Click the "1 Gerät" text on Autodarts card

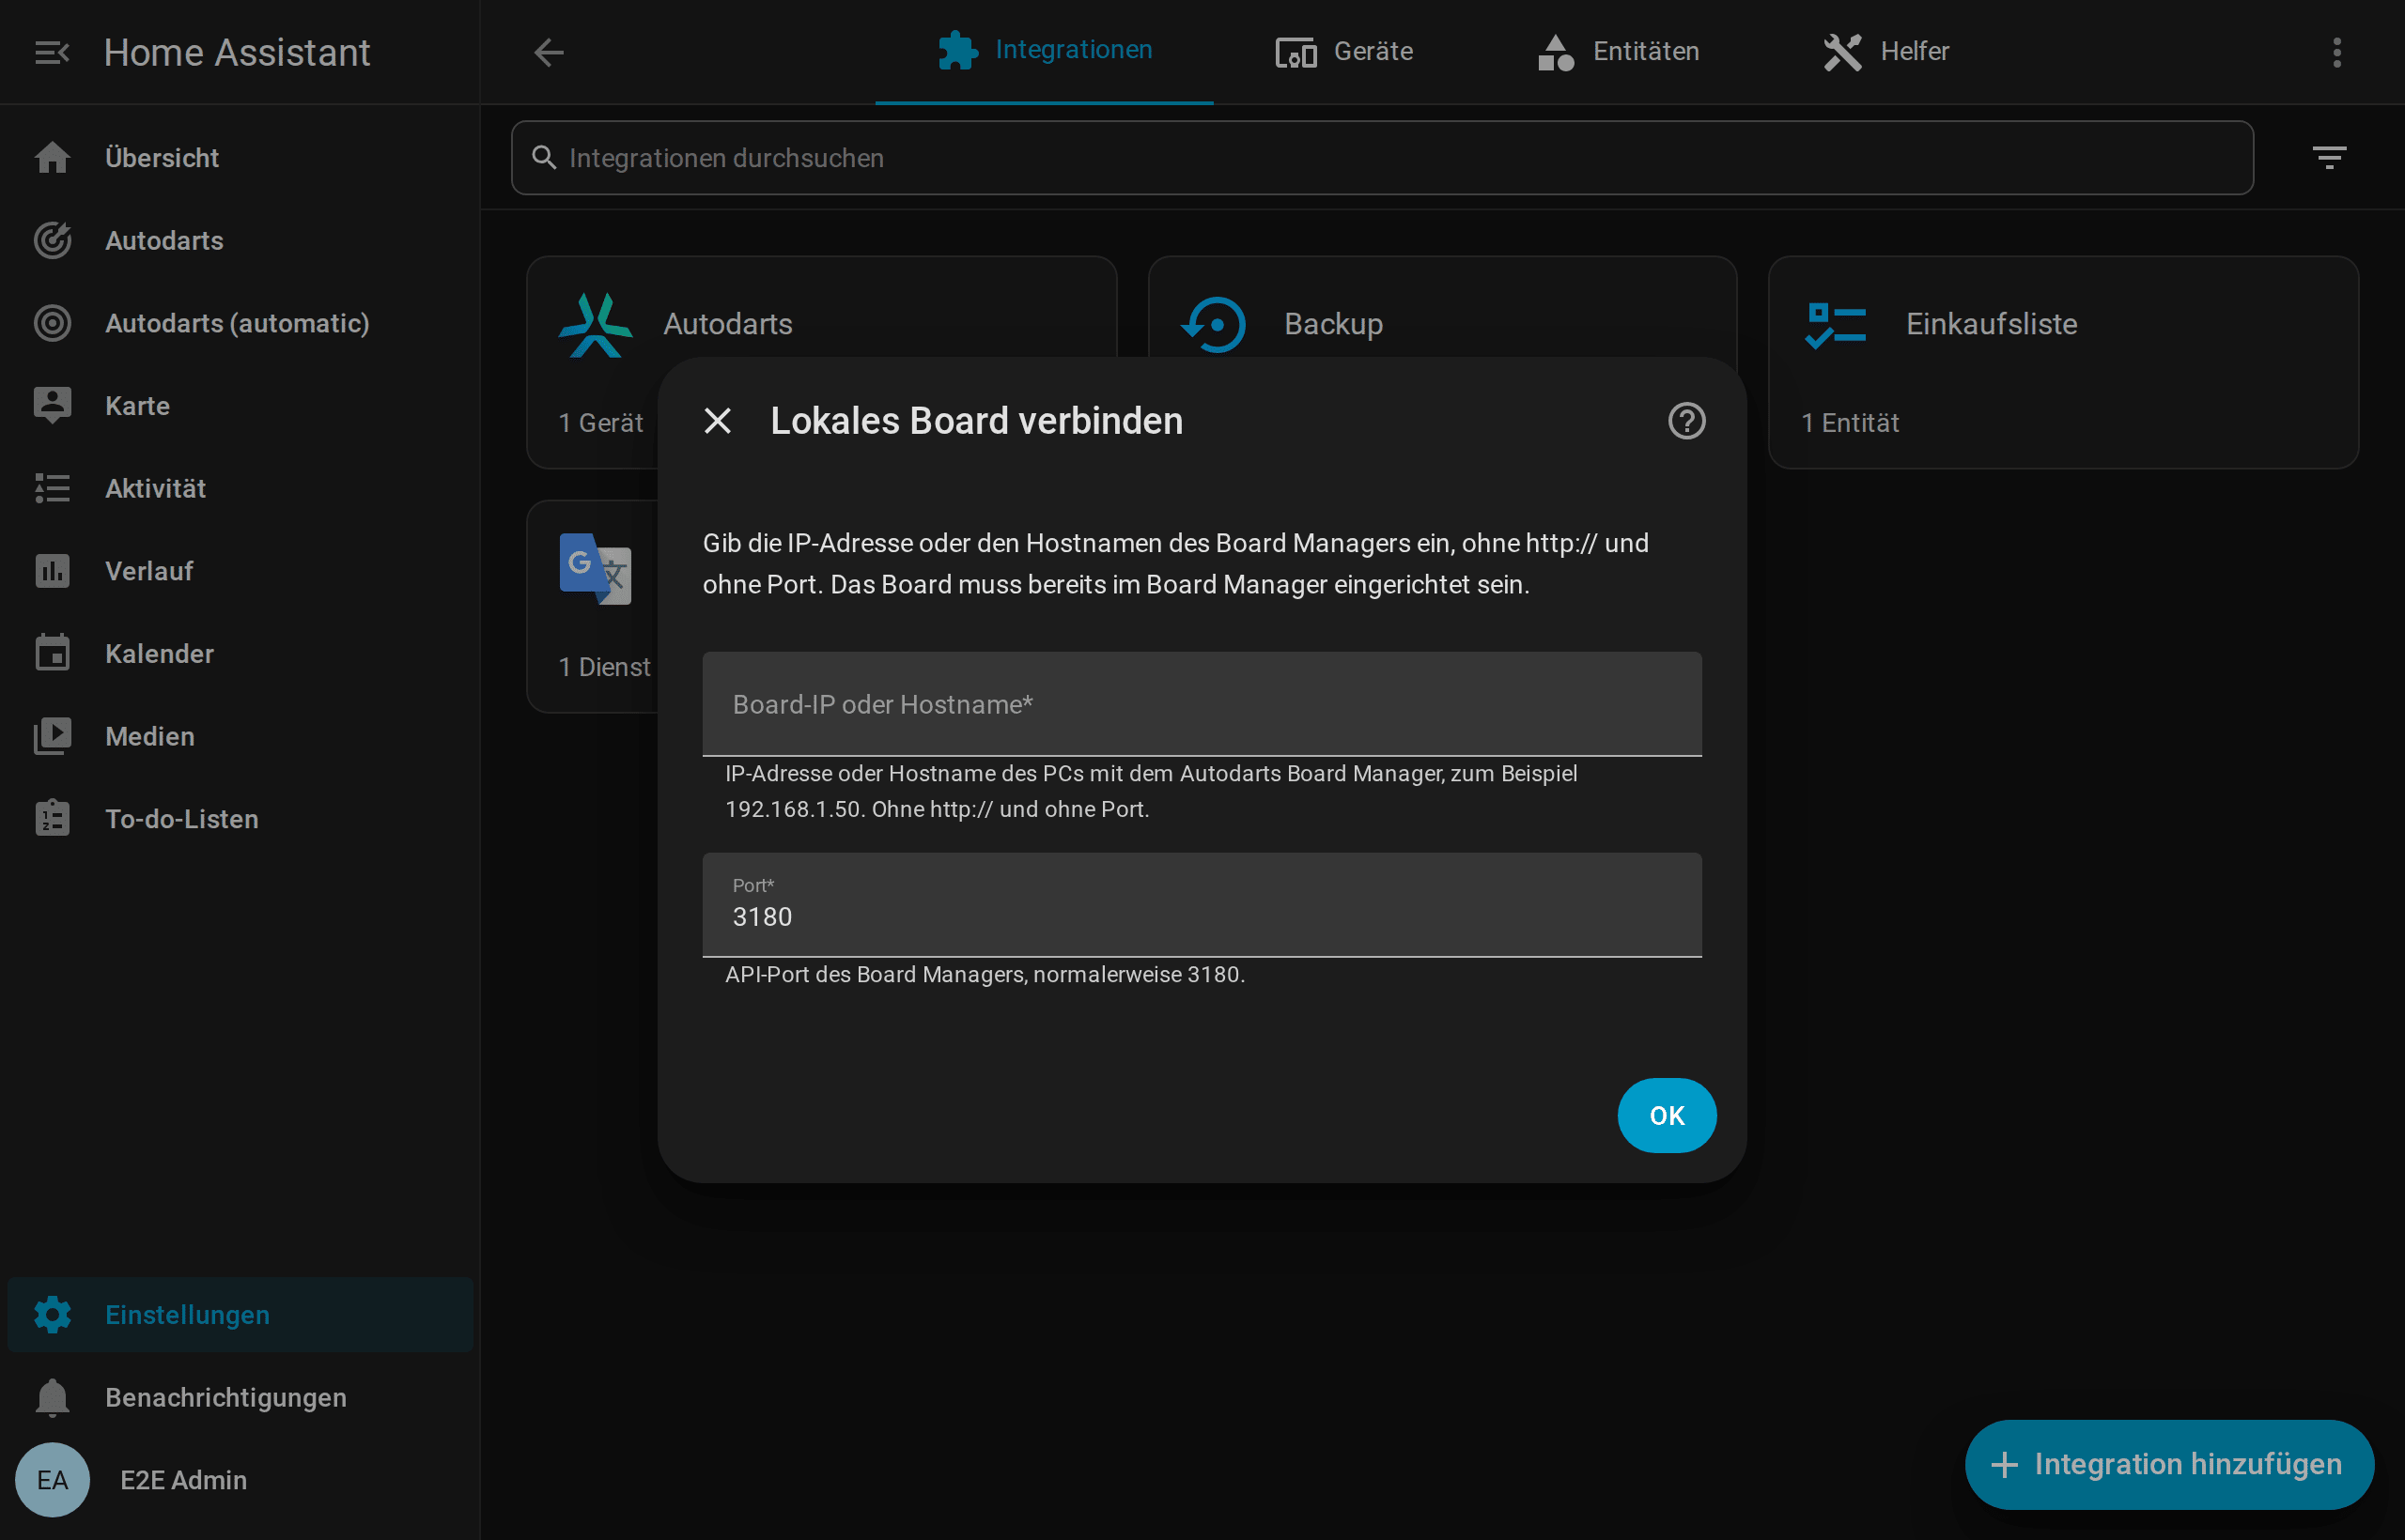(x=601, y=423)
